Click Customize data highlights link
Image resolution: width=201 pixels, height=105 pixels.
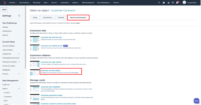(51, 87)
